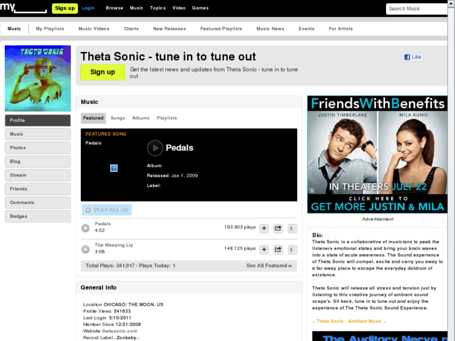Click the Sign up button in top bar
This screenshot has width=455, height=341.
click(x=64, y=8)
